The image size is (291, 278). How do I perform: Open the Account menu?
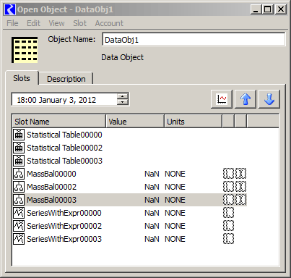pyautogui.click(x=109, y=23)
